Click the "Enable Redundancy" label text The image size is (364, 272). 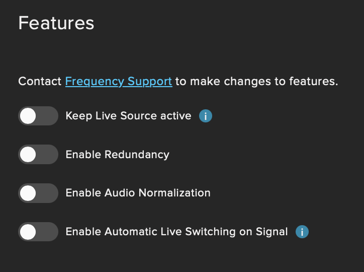[117, 154]
